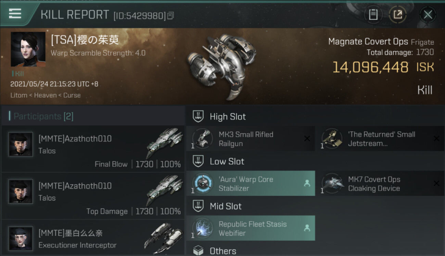Collapse the Low Slot section
The width and height of the screenshot is (445, 256).
point(218,161)
